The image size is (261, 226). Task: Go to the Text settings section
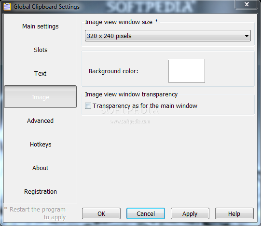point(40,74)
